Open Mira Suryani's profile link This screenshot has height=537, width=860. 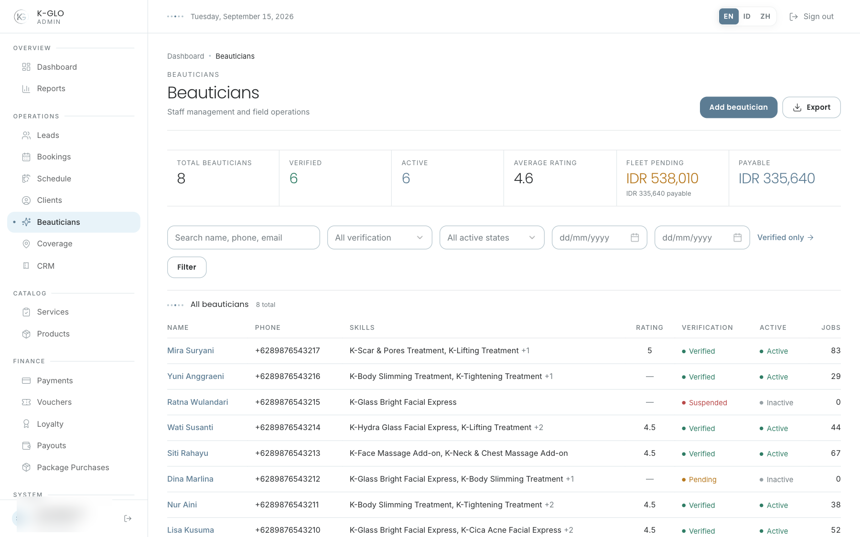191,351
